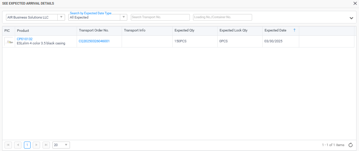Go to the first page

(x=8, y=145)
